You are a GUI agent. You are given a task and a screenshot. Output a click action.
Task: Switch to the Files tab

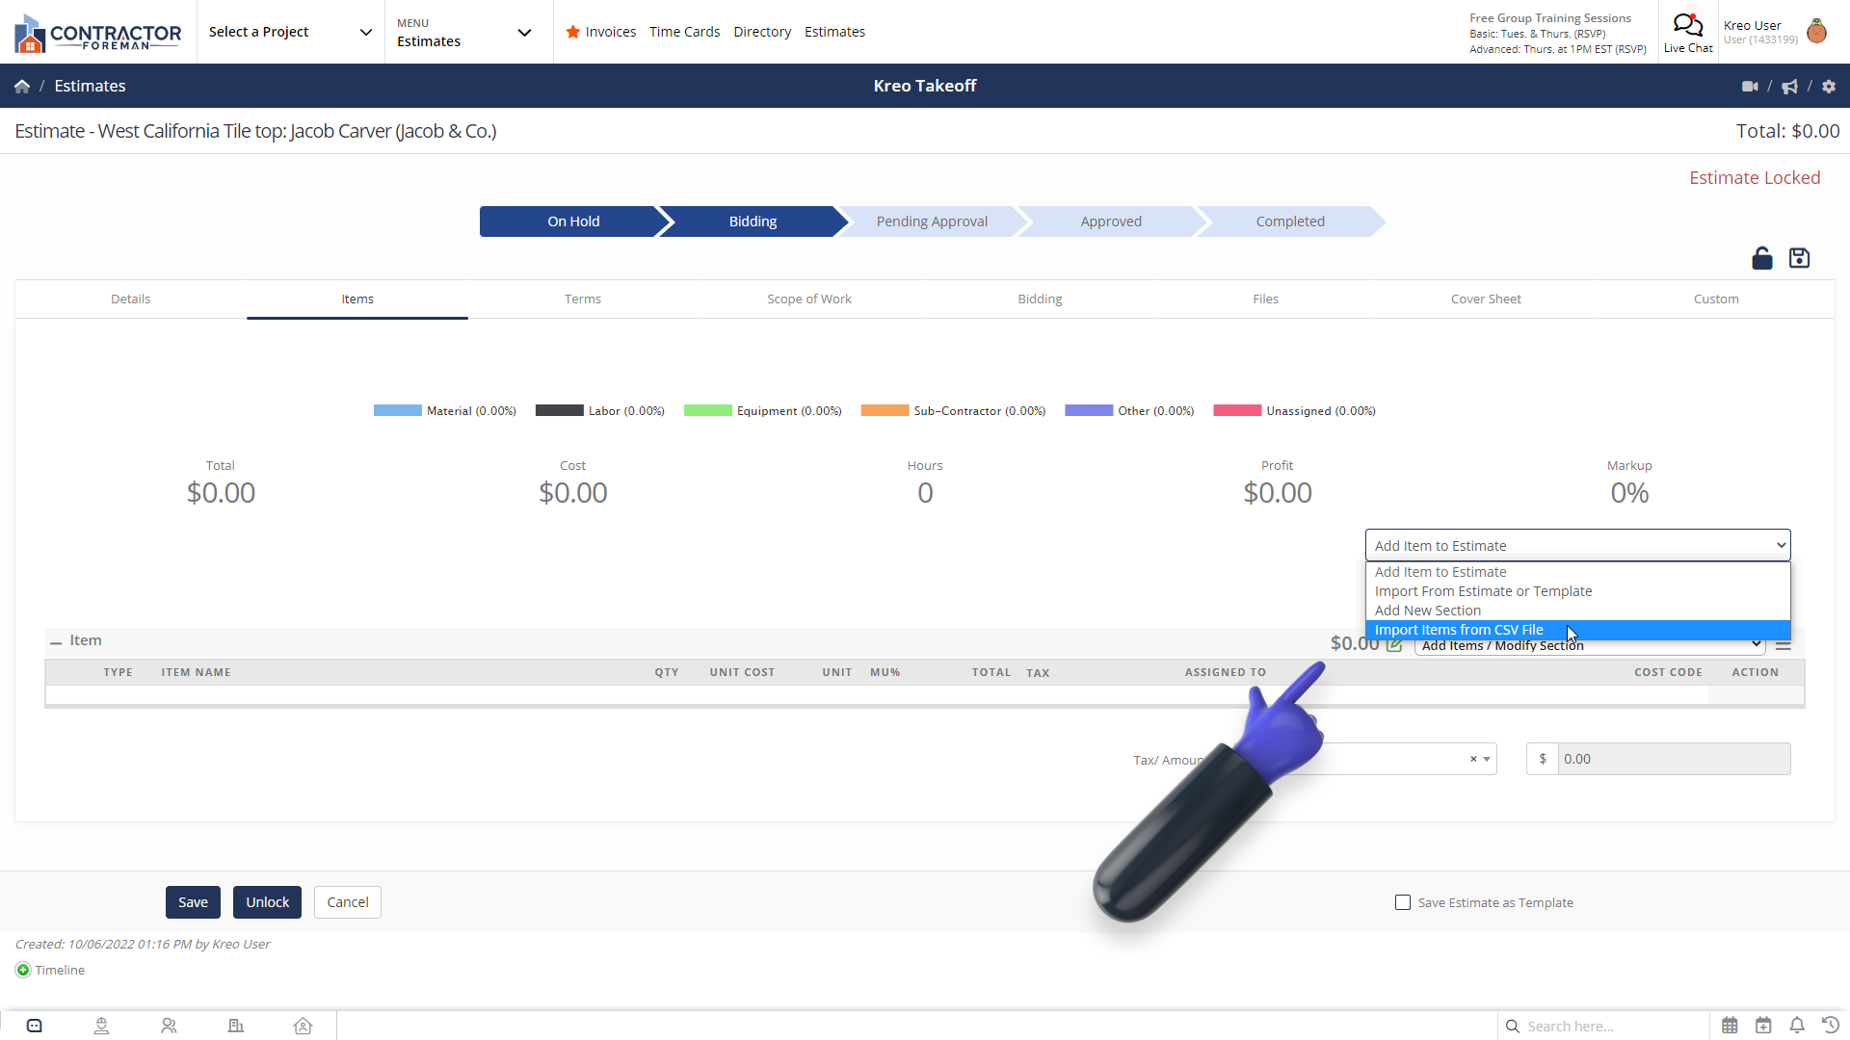click(1265, 299)
